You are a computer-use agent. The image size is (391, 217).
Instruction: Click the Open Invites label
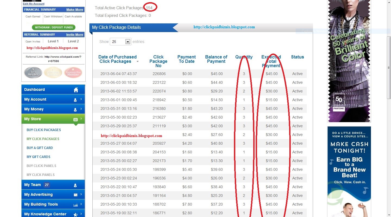pyautogui.click(x=33, y=42)
